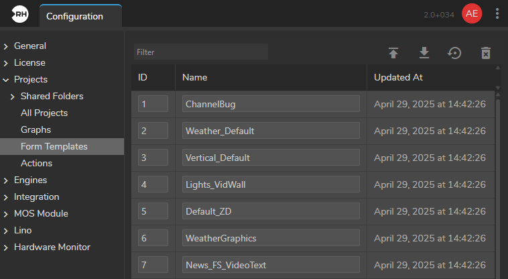The image size is (508, 279).
Task: Expand the General section chevron
Action: (6, 46)
